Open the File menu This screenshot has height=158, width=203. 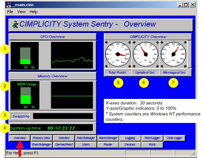click(10, 12)
